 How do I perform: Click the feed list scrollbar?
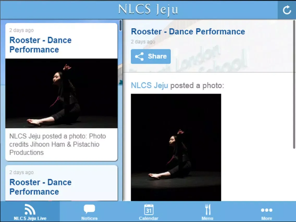[x=121, y=26]
